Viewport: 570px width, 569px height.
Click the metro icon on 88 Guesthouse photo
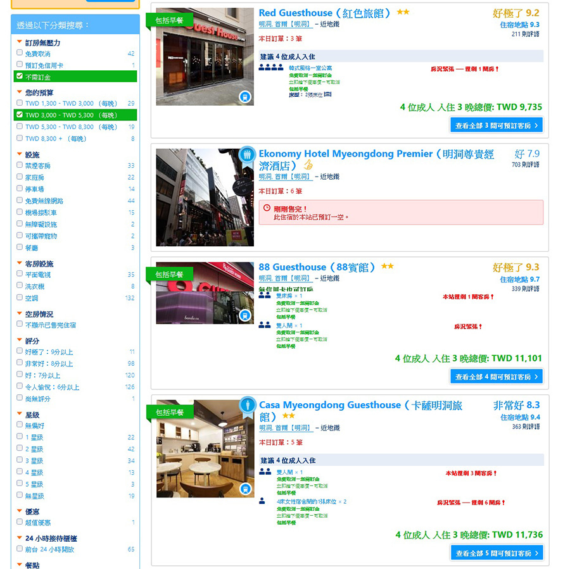(245, 315)
